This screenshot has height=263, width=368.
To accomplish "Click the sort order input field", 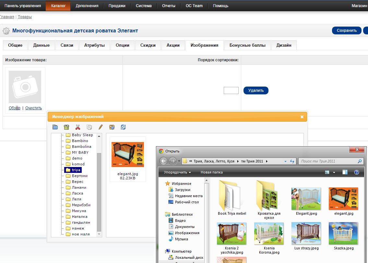I will (231, 90).
